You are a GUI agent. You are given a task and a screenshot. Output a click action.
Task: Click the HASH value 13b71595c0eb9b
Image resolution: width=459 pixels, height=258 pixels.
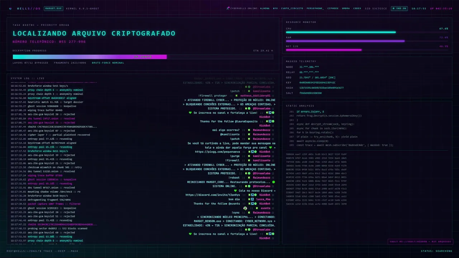tap(321, 87)
